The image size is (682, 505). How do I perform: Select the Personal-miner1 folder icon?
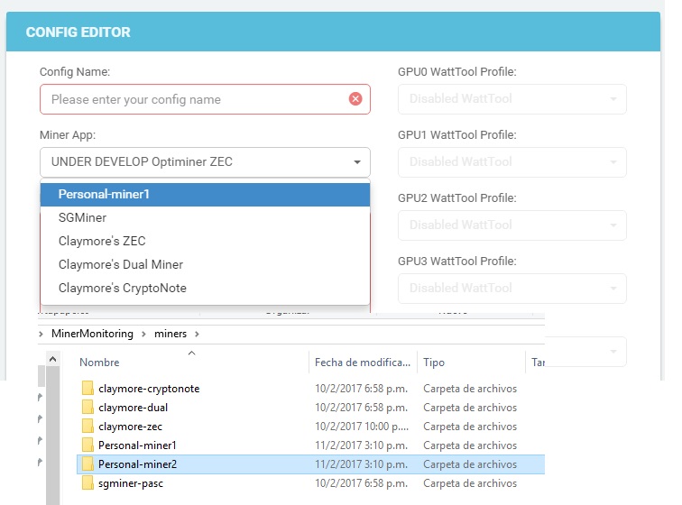pyautogui.click(x=88, y=445)
